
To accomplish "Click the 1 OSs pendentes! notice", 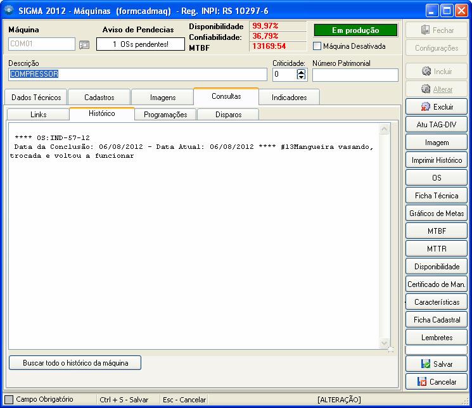I will tap(141, 44).
